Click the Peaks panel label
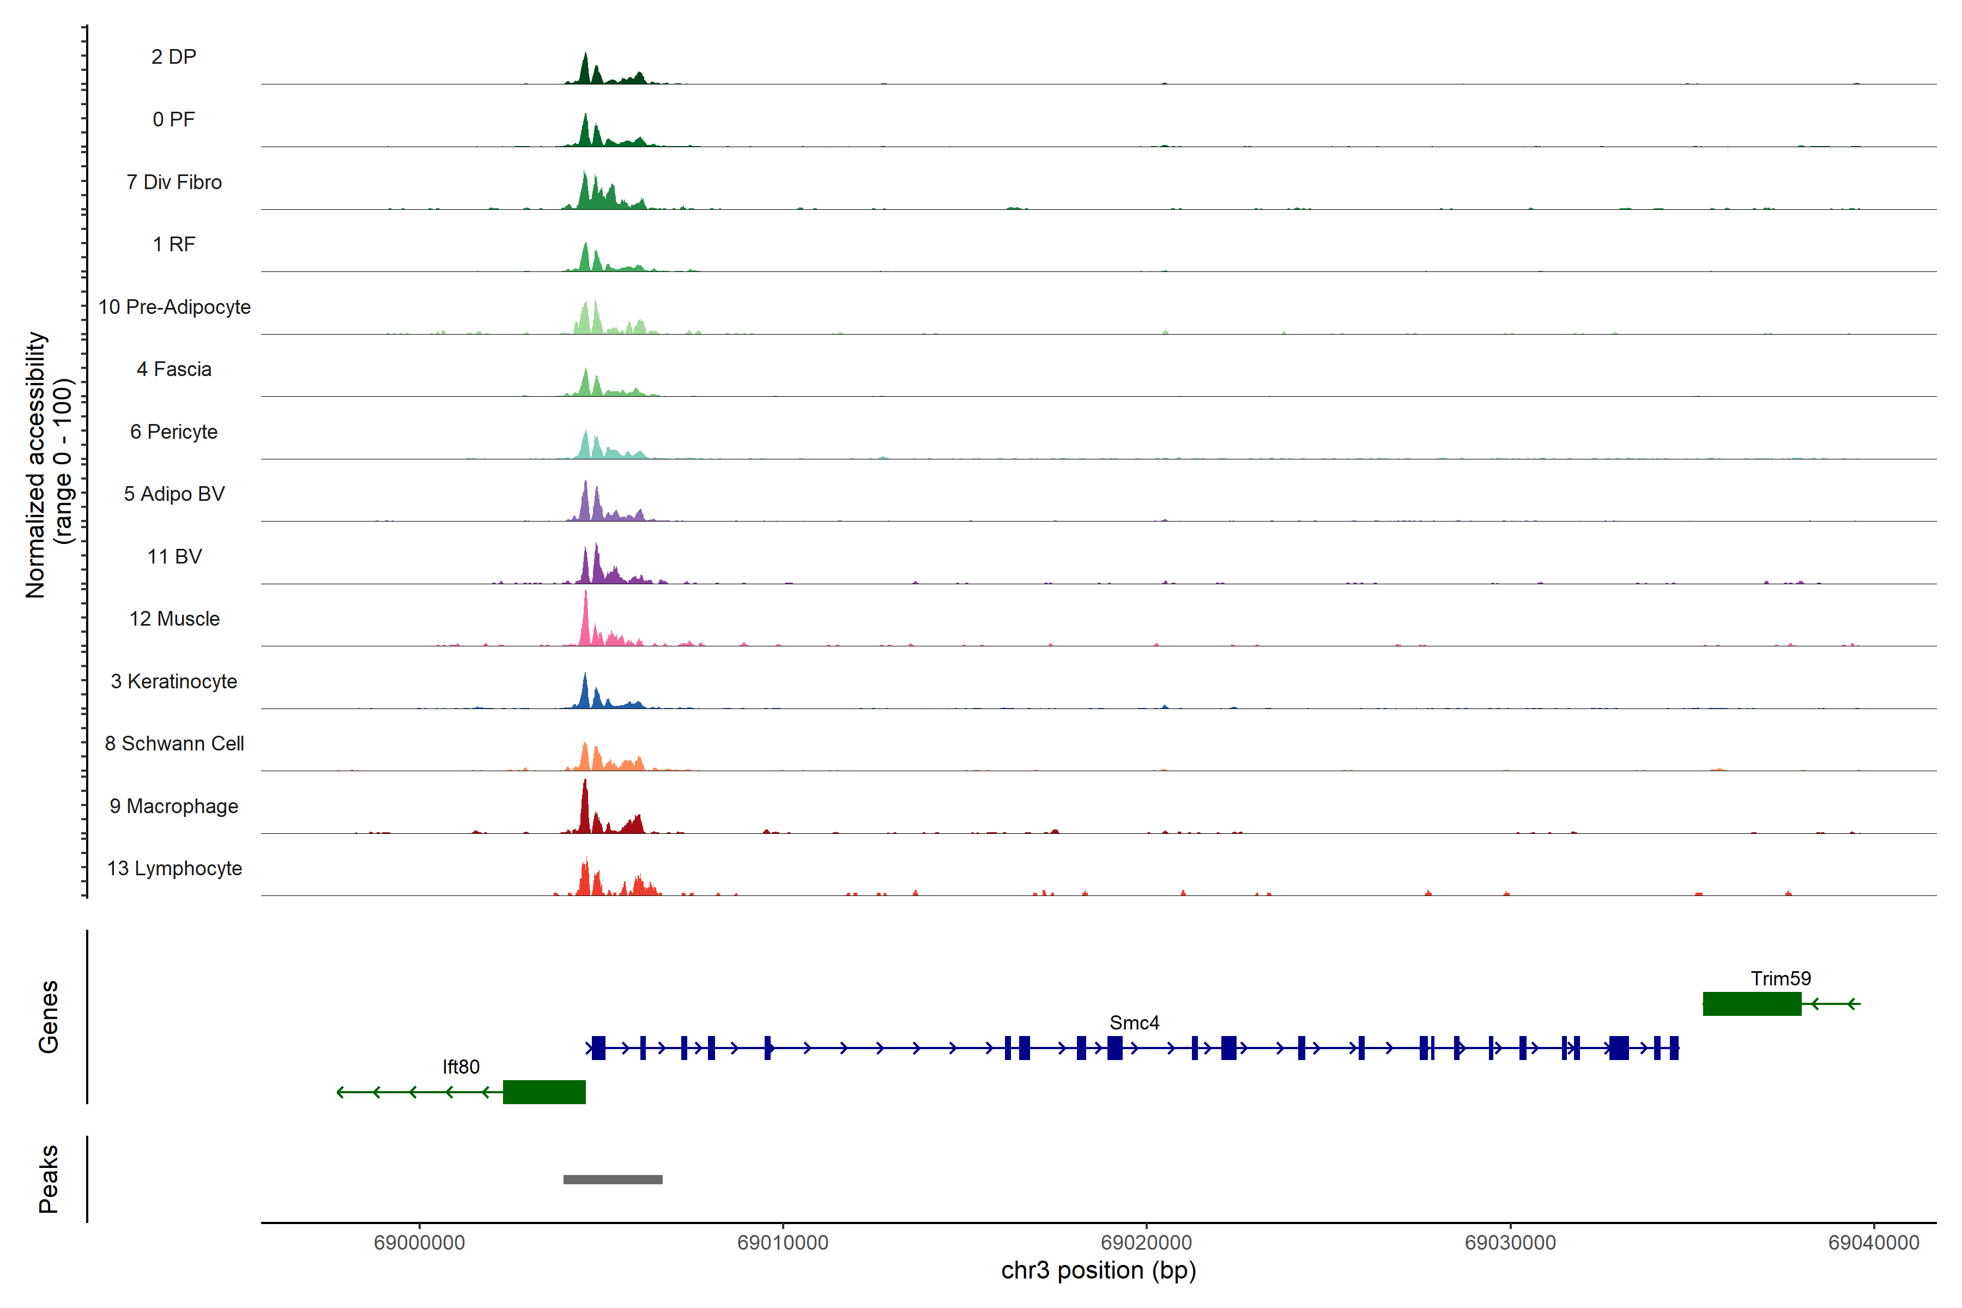 click(x=49, y=1179)
